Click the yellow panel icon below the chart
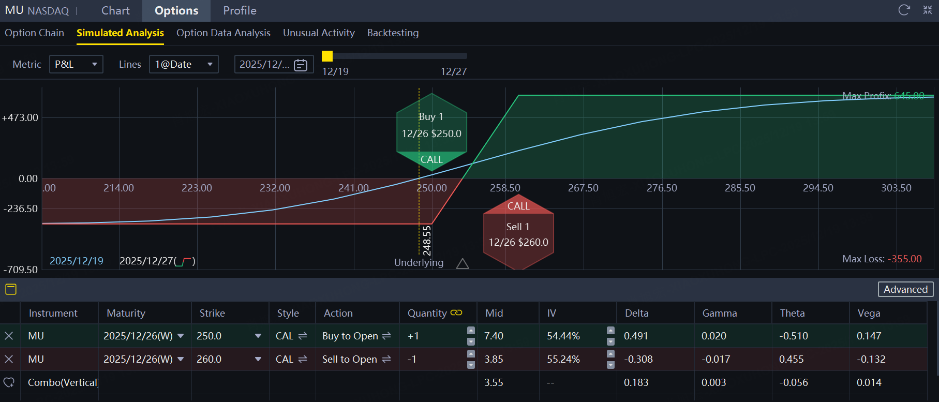Image resolution: width=939 pixels, height=402 pixels. pos(11,289)
